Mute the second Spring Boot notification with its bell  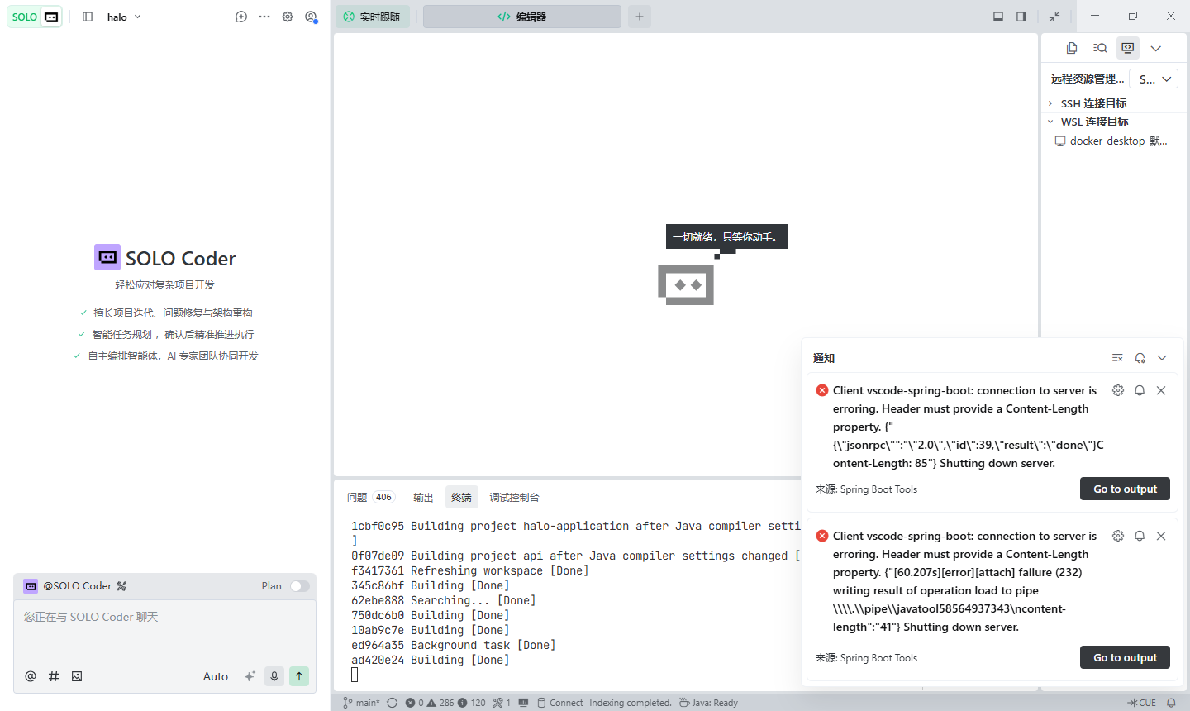click(x=1140, y=536)
